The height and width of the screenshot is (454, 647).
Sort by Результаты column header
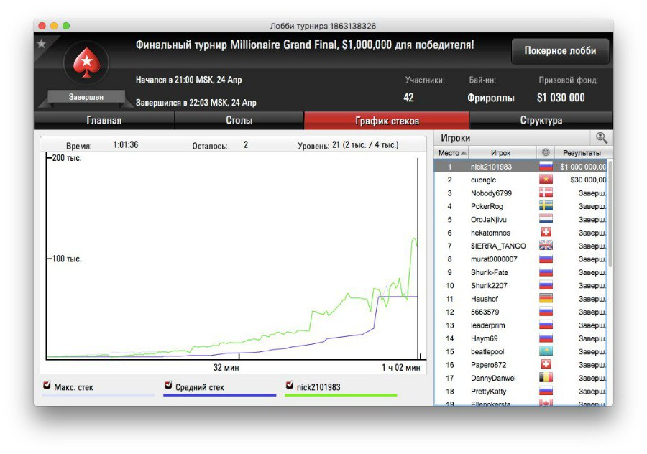(x=582, y=153)
